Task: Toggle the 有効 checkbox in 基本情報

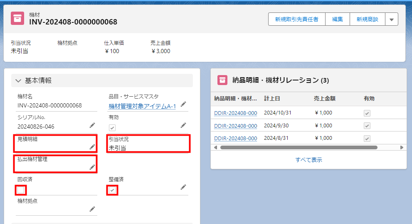Action: point(112,128)
